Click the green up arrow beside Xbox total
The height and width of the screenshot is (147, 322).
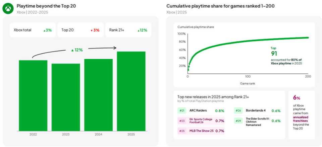pos(44,30)
